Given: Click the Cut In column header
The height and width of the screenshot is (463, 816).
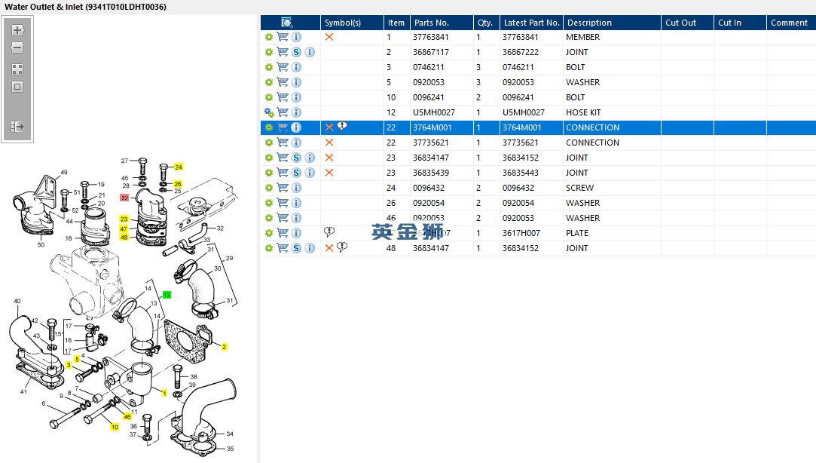Looking at the screenshot, I should (740, 23).
